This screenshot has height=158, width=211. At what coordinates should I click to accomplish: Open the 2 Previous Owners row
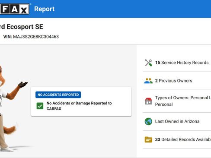tap(177, 81)
